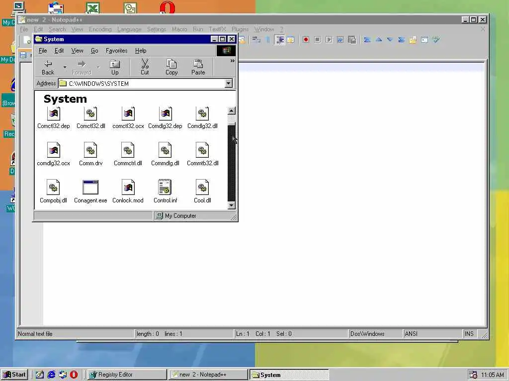
Task: Switch to Registry Editor taskbar button
Action: pos(127,375)
